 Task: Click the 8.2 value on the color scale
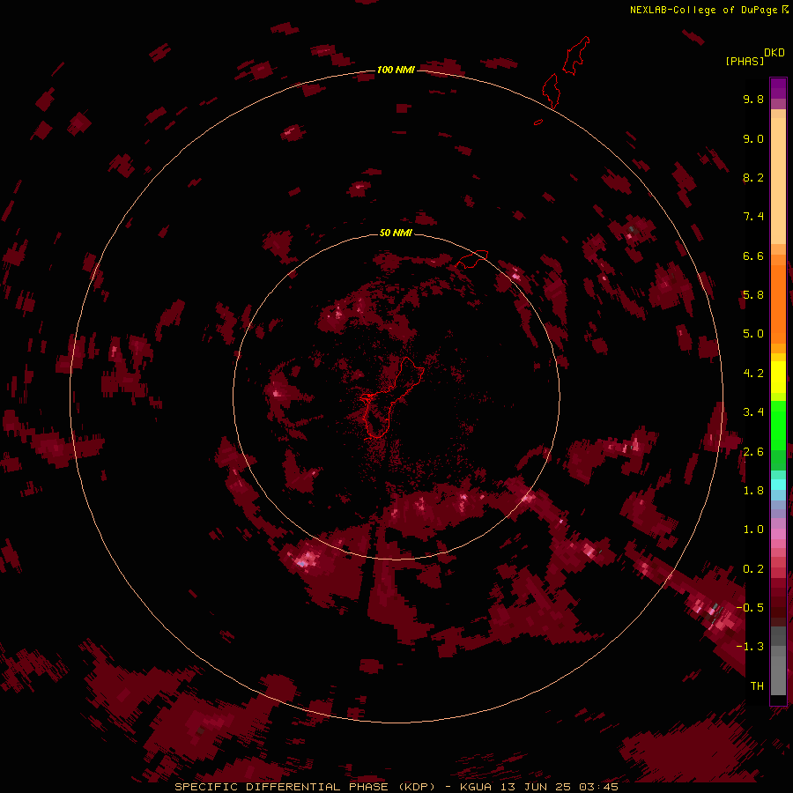click(x=753, y=177)
